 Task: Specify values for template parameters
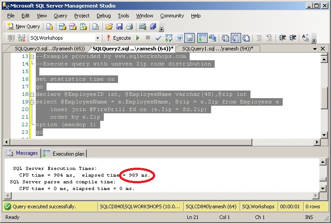coord(306,38)
